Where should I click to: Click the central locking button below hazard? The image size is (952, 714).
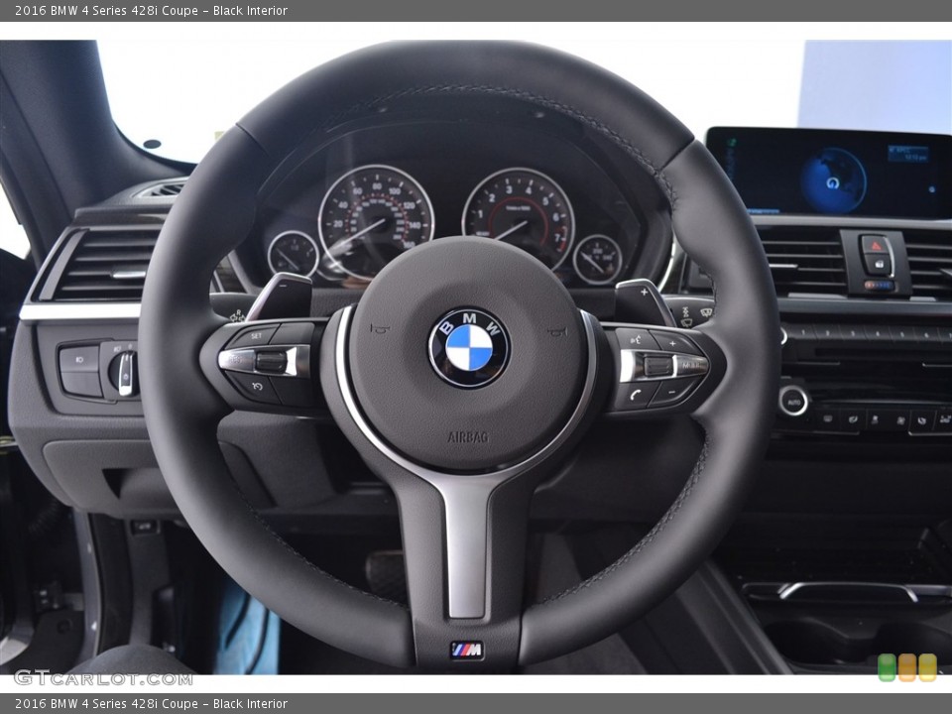[878, 265]
